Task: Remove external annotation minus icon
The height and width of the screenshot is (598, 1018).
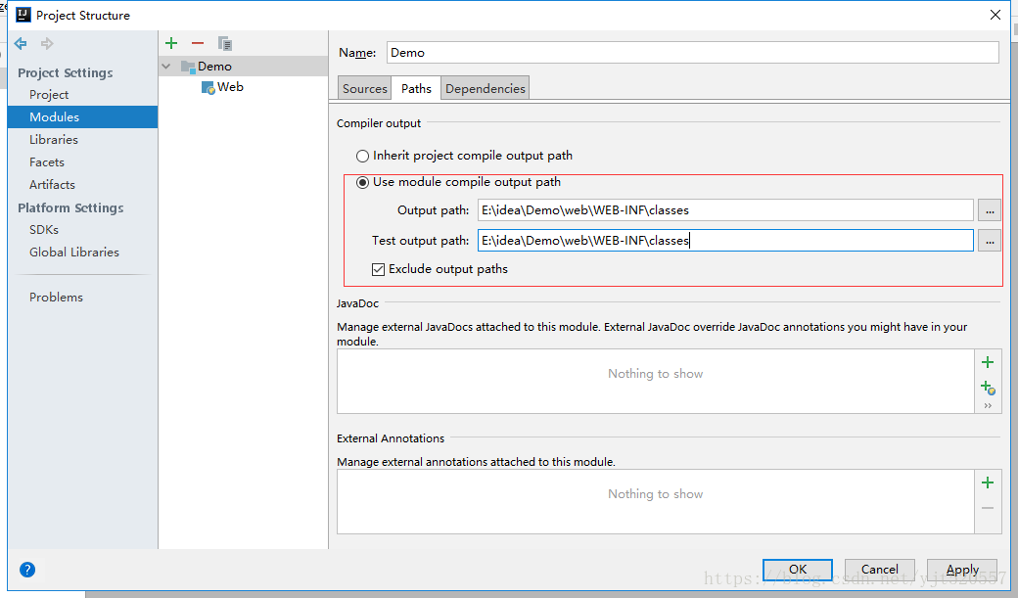Action: pos(988,508)
